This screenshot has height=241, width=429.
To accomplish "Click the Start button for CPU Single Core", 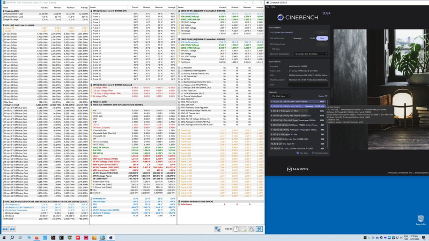I will click(x=322, y=44).
